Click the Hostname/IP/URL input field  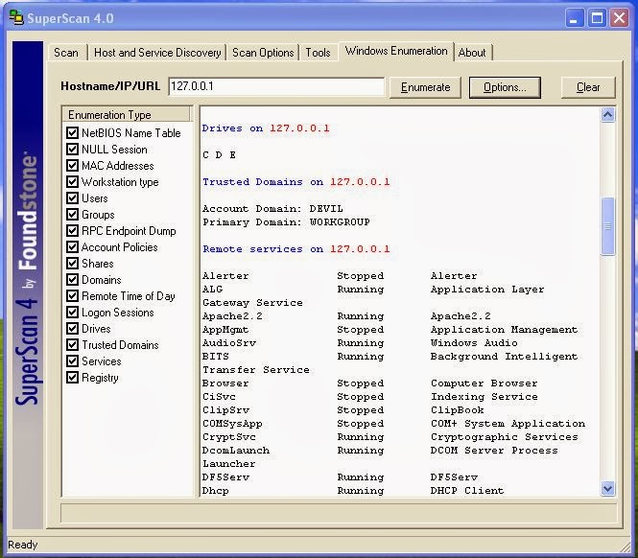[276, 86]
